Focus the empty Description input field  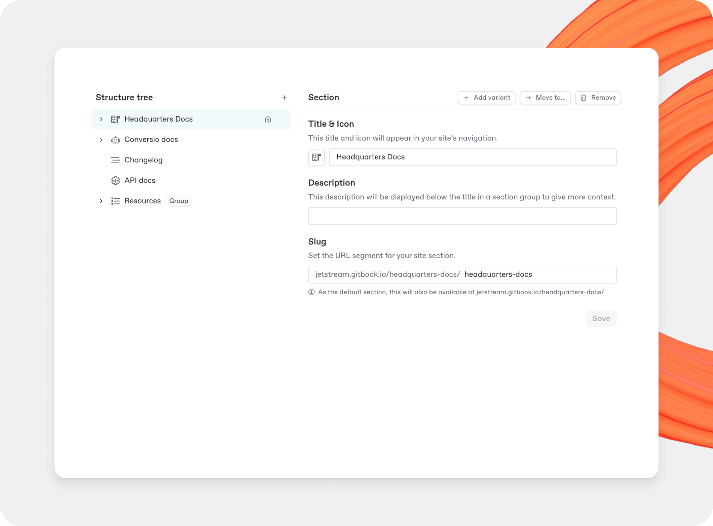(462, 216)
